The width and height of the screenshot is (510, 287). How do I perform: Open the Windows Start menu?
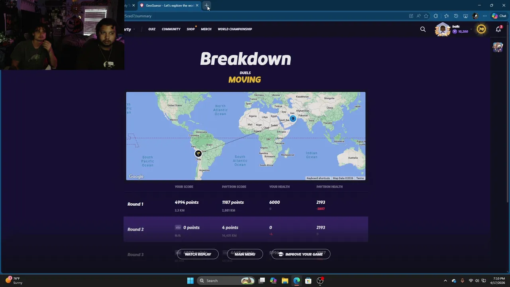190,281
